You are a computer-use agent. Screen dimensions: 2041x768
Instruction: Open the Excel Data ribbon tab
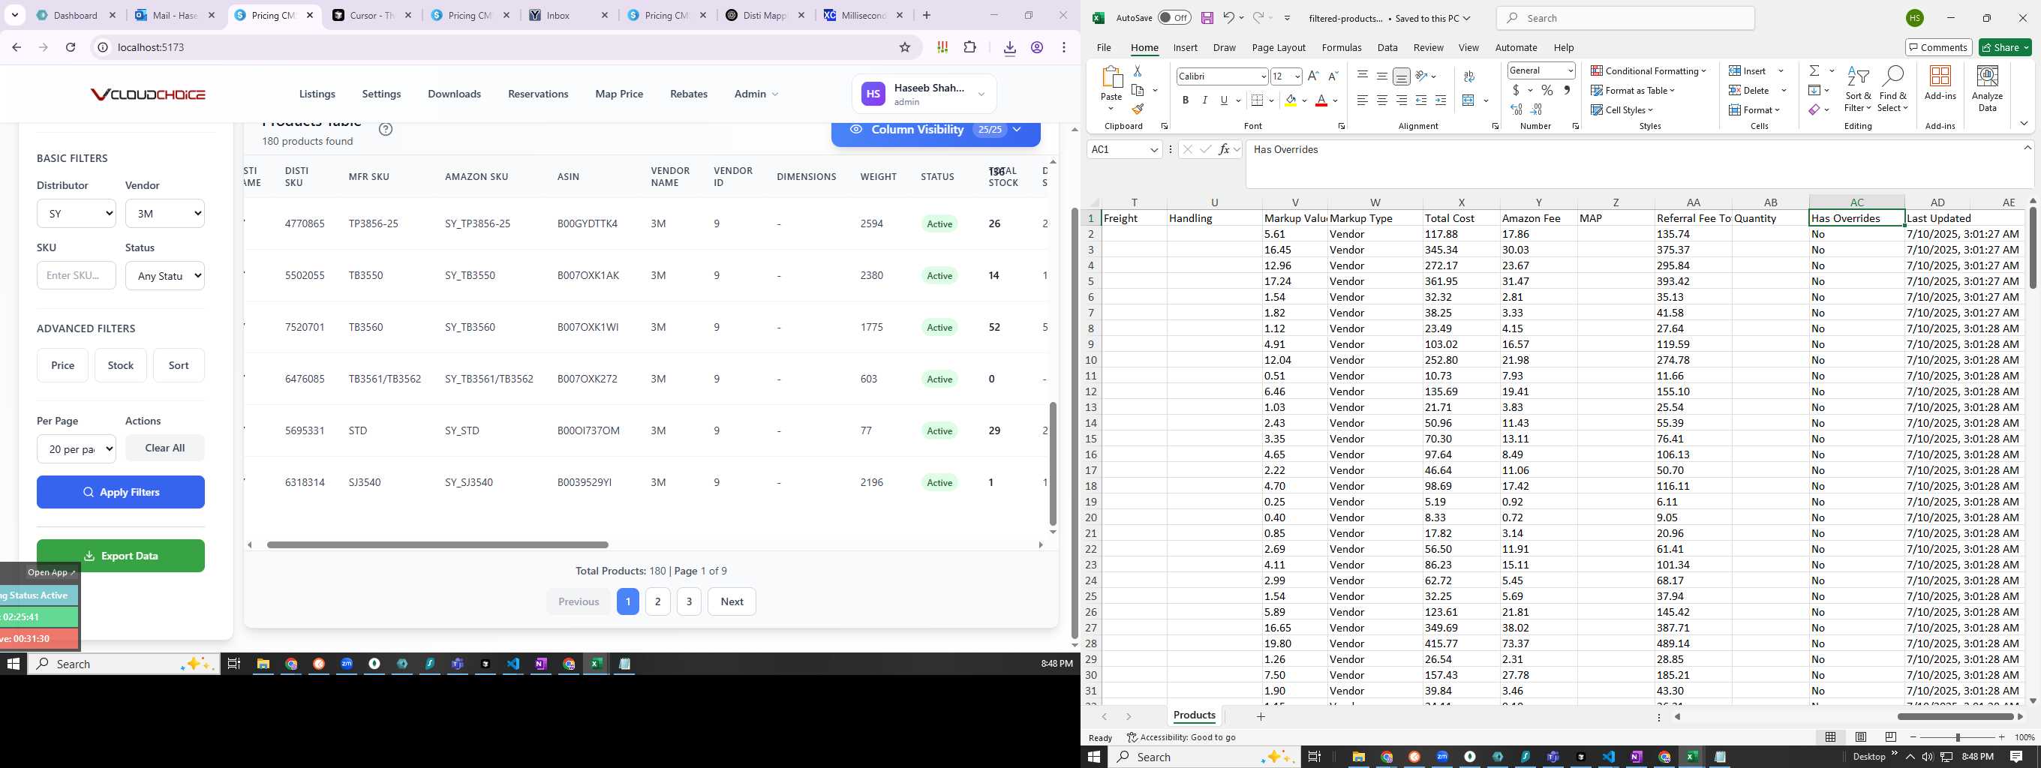click(x=1387, y=47)
